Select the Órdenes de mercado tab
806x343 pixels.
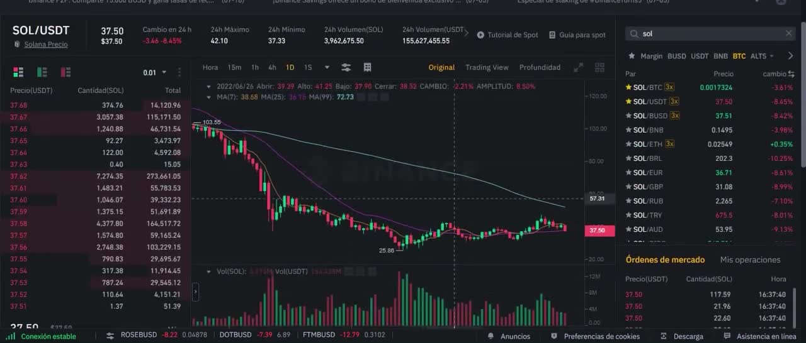[664, 259]
